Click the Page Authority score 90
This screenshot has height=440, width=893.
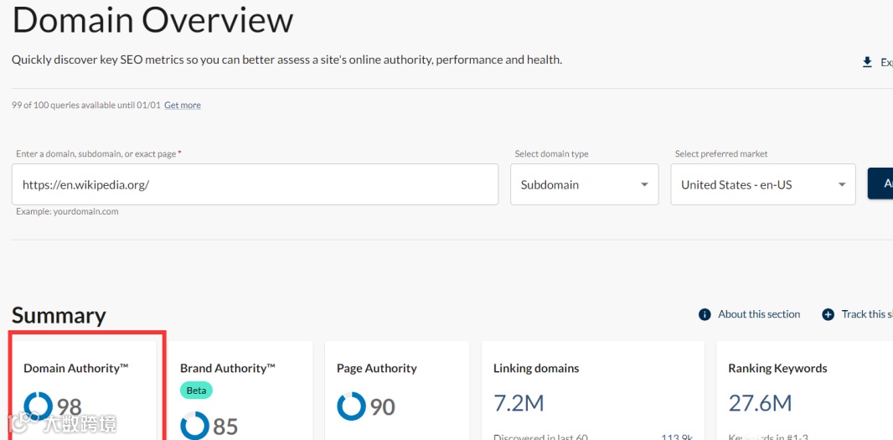coord(383,407)
